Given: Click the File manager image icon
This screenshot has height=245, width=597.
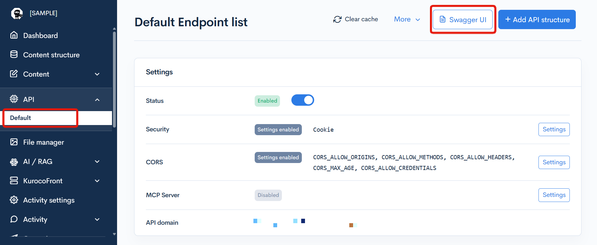Looking at the screenshot, I should (14, 142).
